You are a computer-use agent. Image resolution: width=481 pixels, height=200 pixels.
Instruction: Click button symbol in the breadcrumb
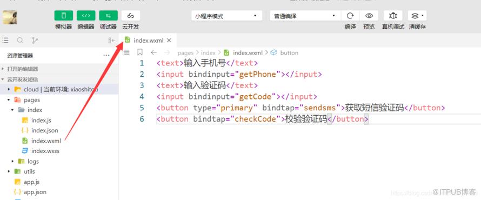pos(289,53)
